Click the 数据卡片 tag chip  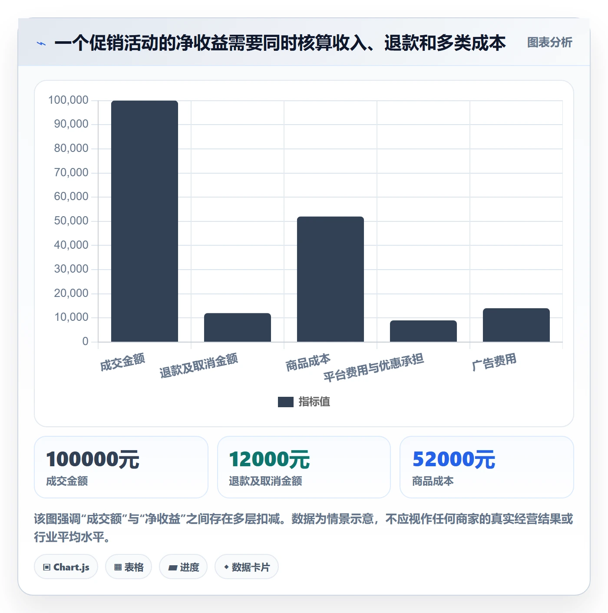(x=247, y=567)
